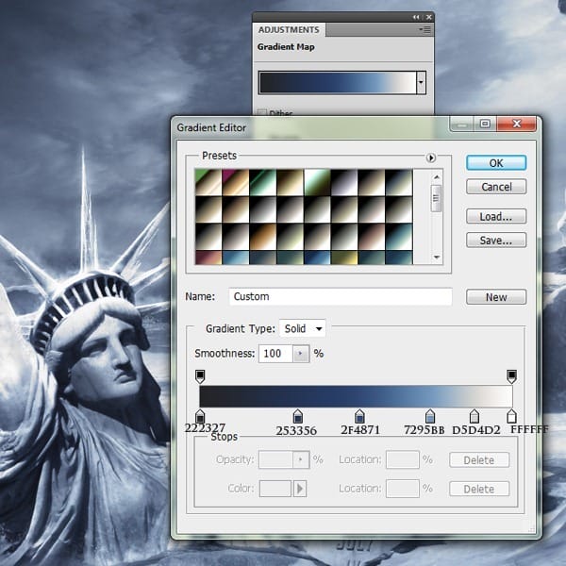The image size is (566, 566).
Task: Pick the pink-tinted preset in third row
Action: pos(372,237)
